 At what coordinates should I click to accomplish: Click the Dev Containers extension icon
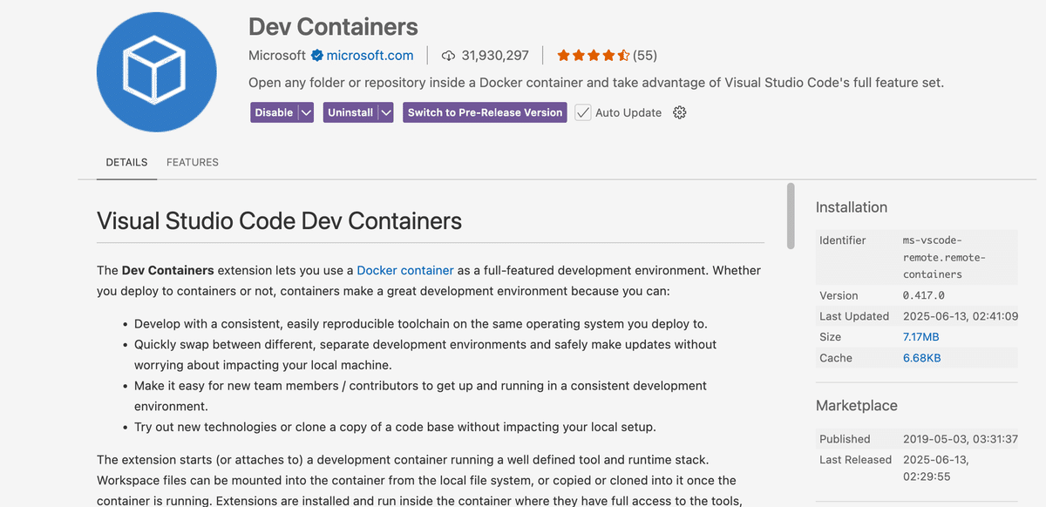click(x=156, y=71)
